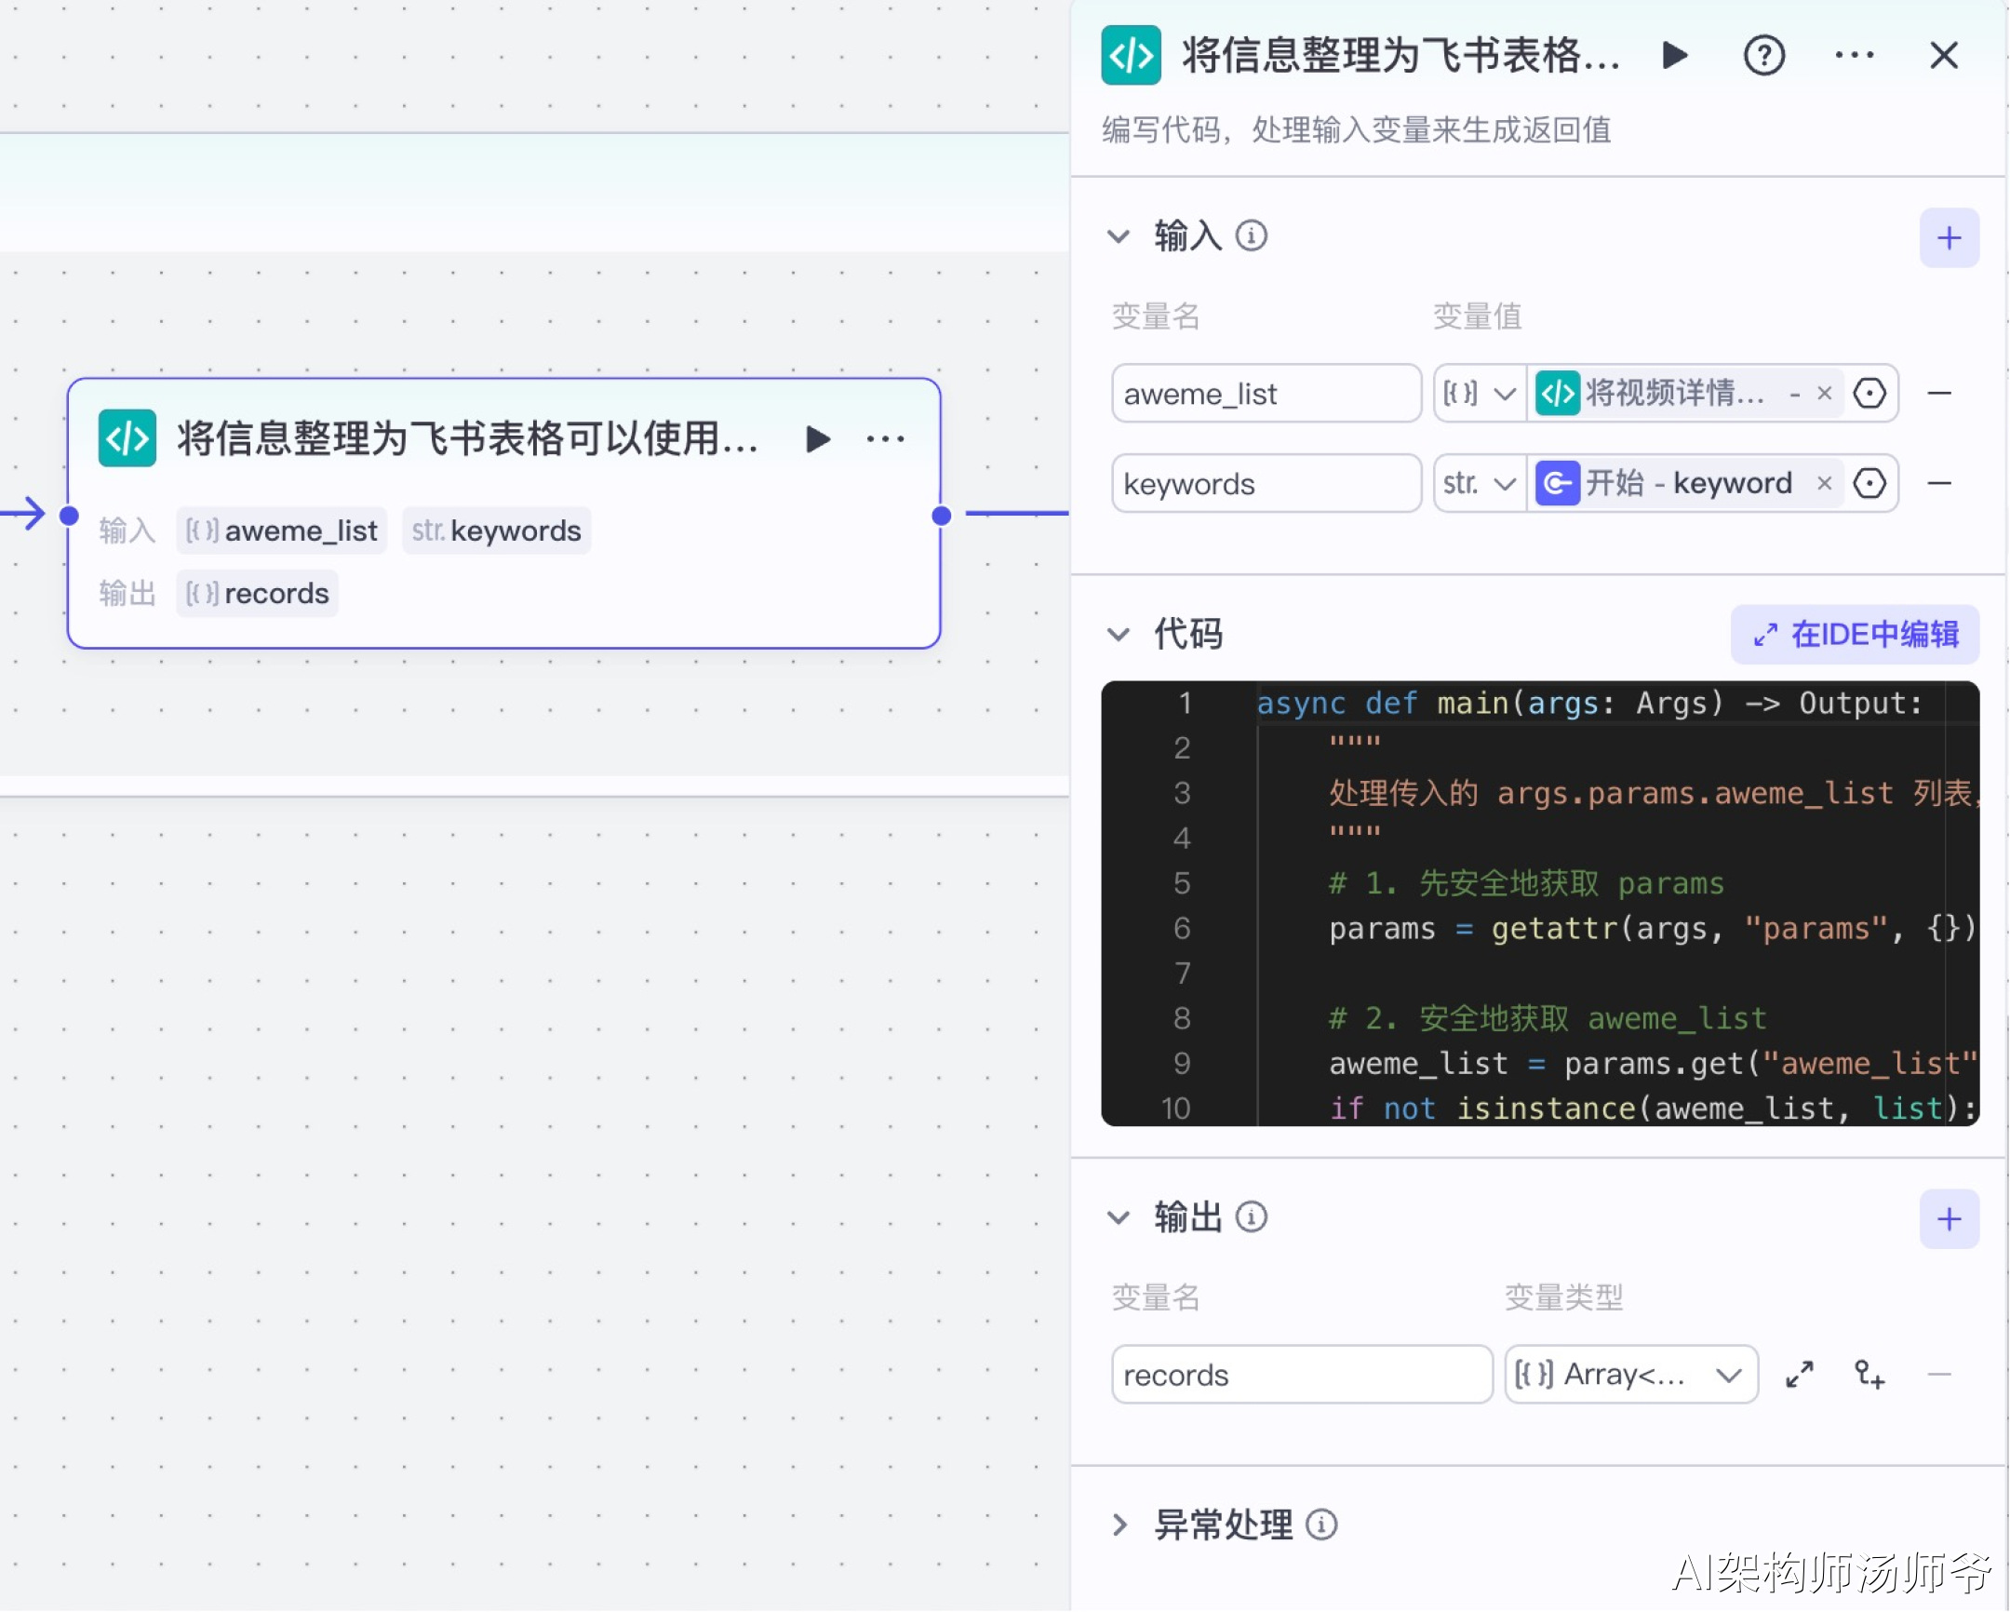The width and height of the screenshot is (2010, 1612).
Task: Collapse the 输入 section
Action: click(x=1119, y=236)
